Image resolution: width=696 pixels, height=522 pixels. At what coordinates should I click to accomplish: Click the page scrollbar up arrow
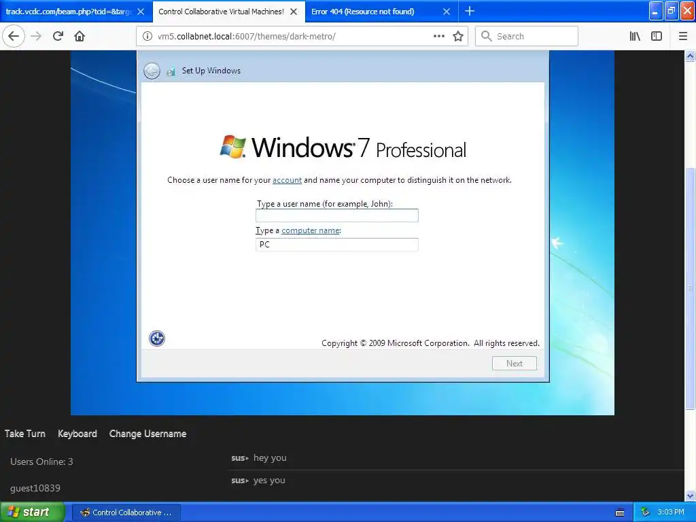coord(691,56)
